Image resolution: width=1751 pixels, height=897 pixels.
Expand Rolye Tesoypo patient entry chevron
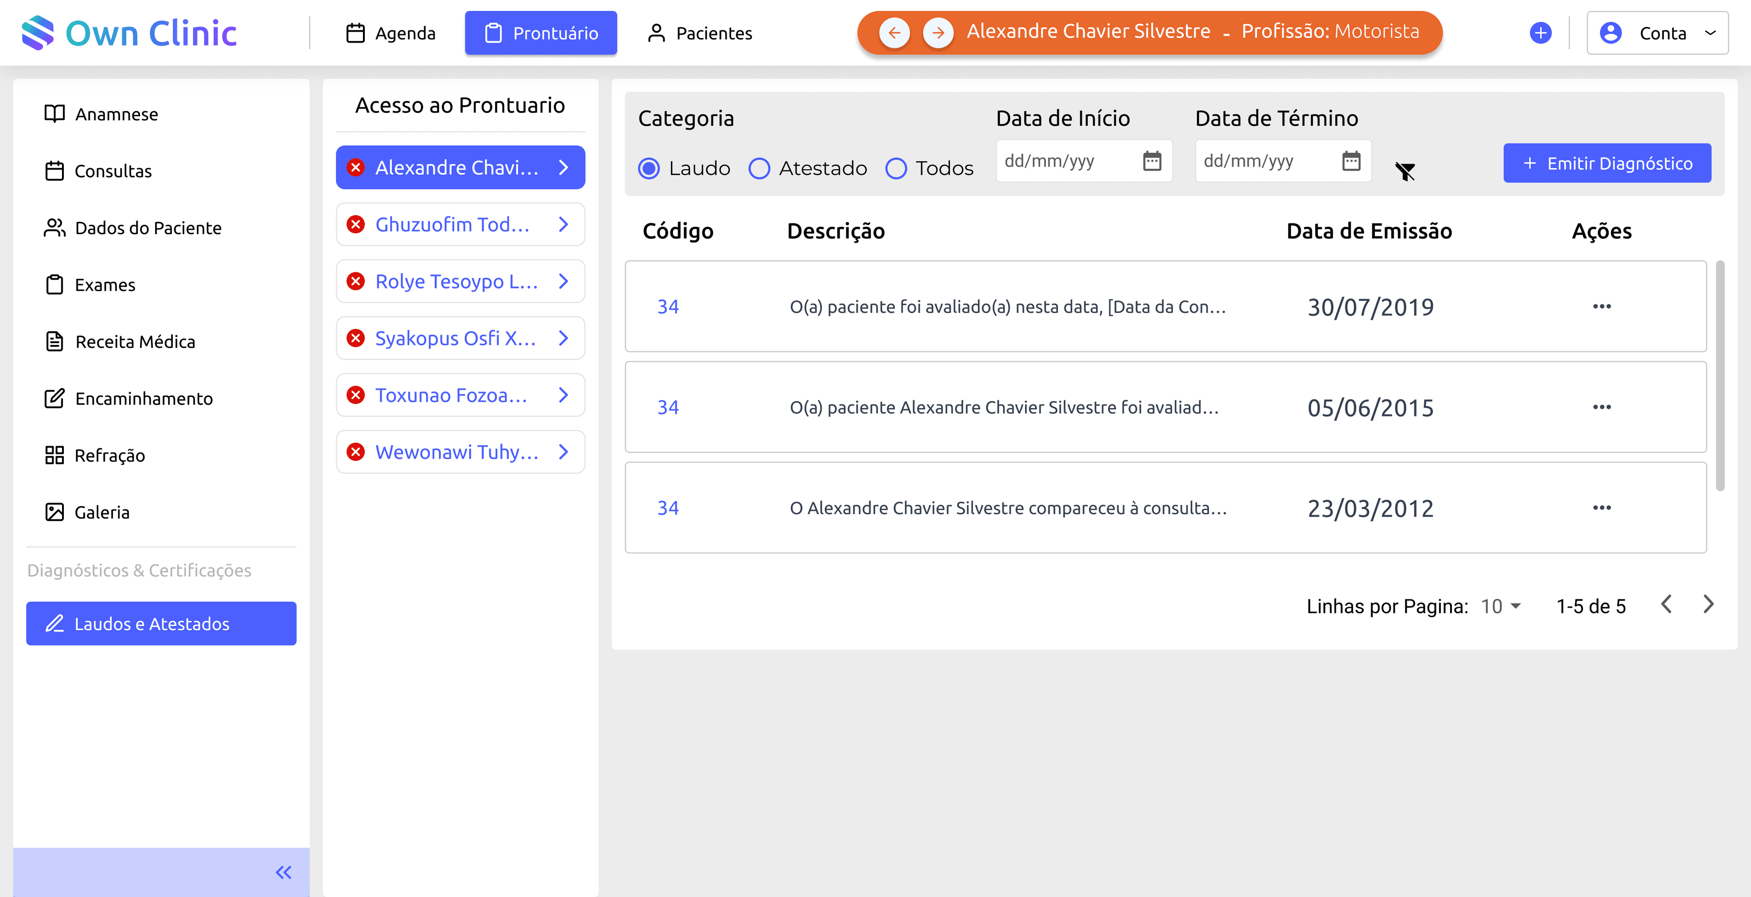tap(563, 281)
